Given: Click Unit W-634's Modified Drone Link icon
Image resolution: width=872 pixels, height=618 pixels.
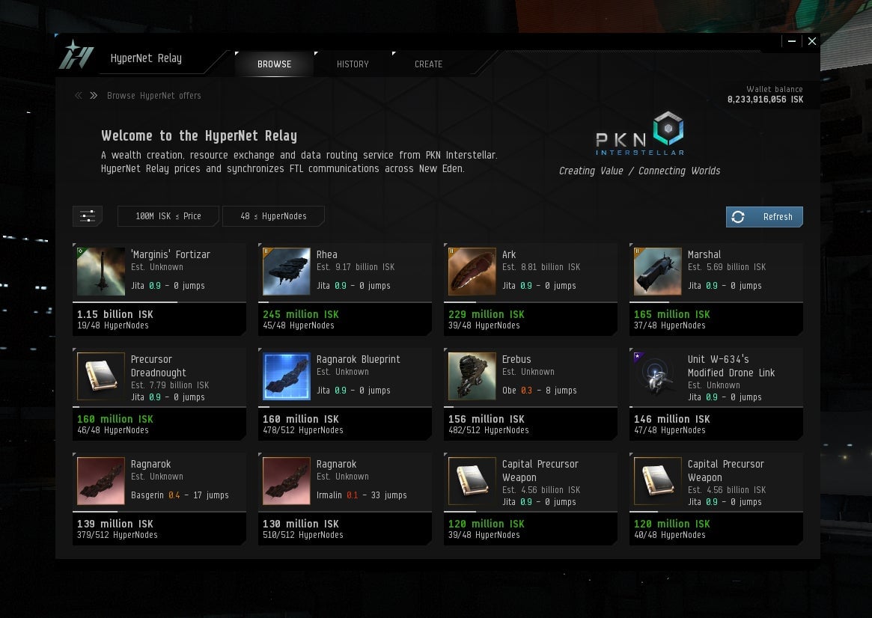Looking at the screenshot, I should [x=658, y=376].
